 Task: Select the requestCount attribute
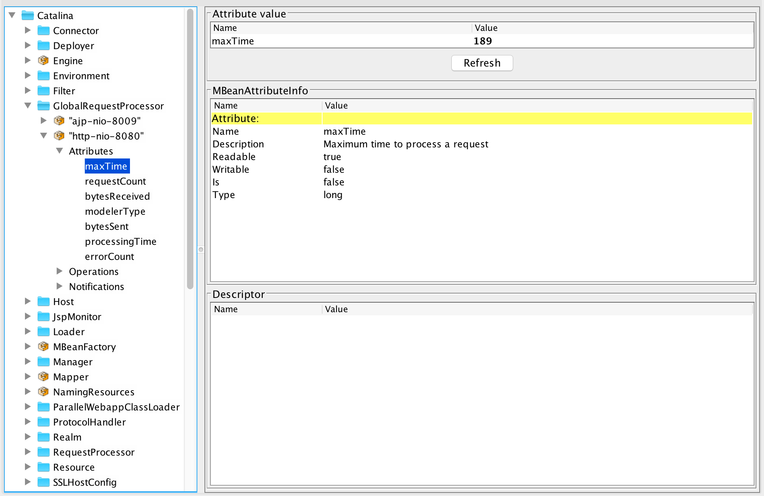[115, 181]
